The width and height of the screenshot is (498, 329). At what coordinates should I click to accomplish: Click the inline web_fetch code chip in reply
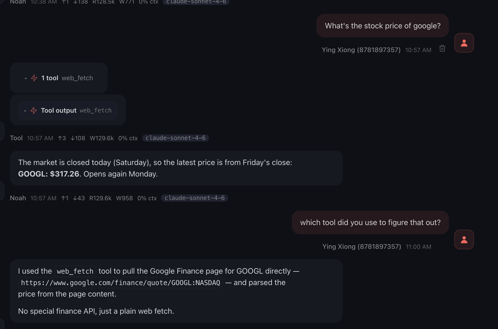[x=75, y=271]
